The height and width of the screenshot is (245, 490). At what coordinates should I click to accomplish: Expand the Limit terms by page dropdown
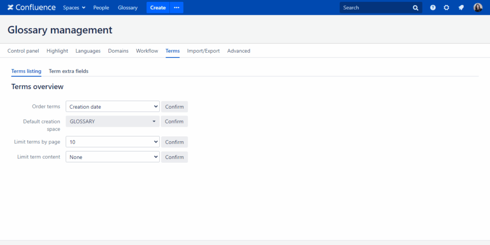coord(112,142)
